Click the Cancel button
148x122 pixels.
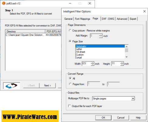click(x=121, y=118)
